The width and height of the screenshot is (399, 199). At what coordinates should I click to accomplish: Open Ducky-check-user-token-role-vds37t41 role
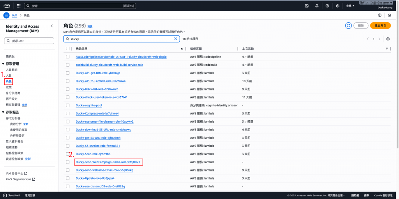(x=102, y=97)
